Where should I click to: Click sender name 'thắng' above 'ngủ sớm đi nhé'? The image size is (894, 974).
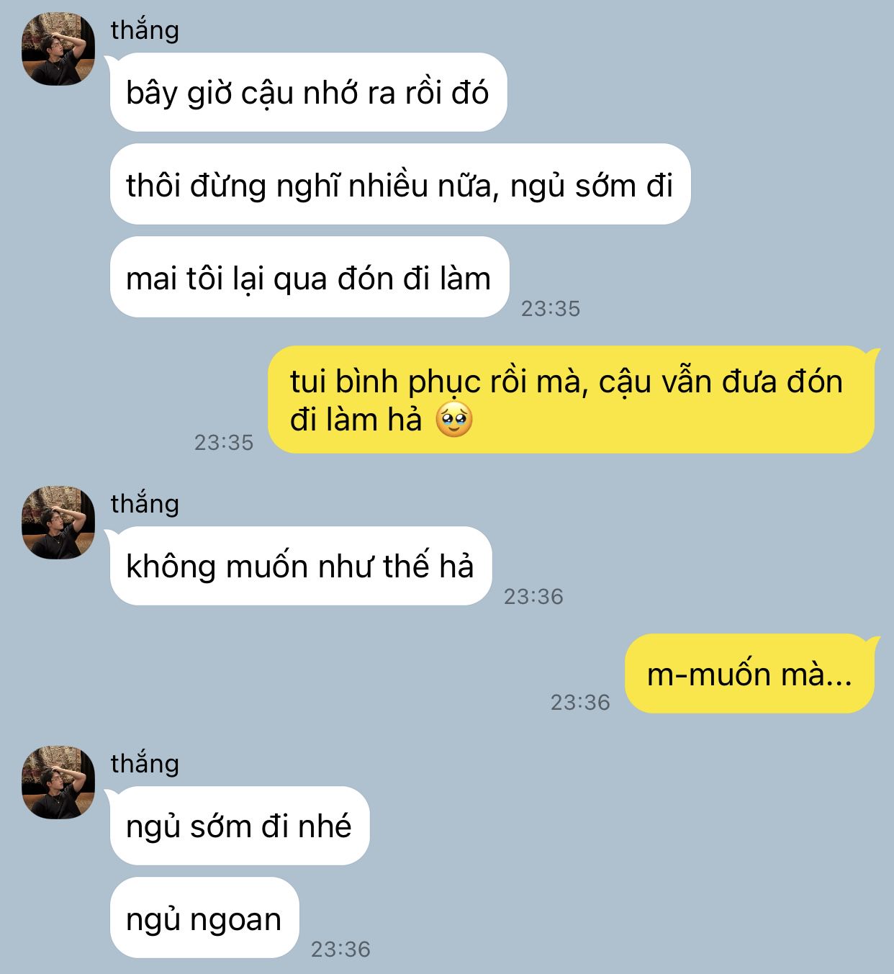(145, 763)
